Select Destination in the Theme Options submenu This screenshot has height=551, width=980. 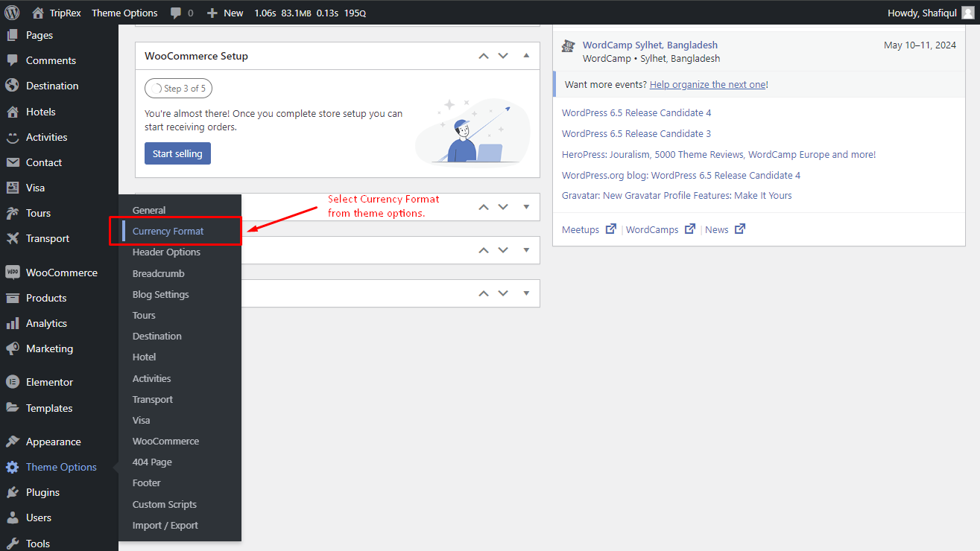pyautogui.click(x=157, y=336)
